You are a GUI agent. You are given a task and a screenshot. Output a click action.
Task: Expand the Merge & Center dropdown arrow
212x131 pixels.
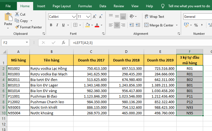click(x=177, y=25)
